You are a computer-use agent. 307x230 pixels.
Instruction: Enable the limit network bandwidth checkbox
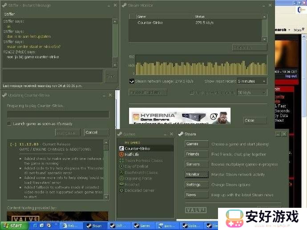pos(192,93)
